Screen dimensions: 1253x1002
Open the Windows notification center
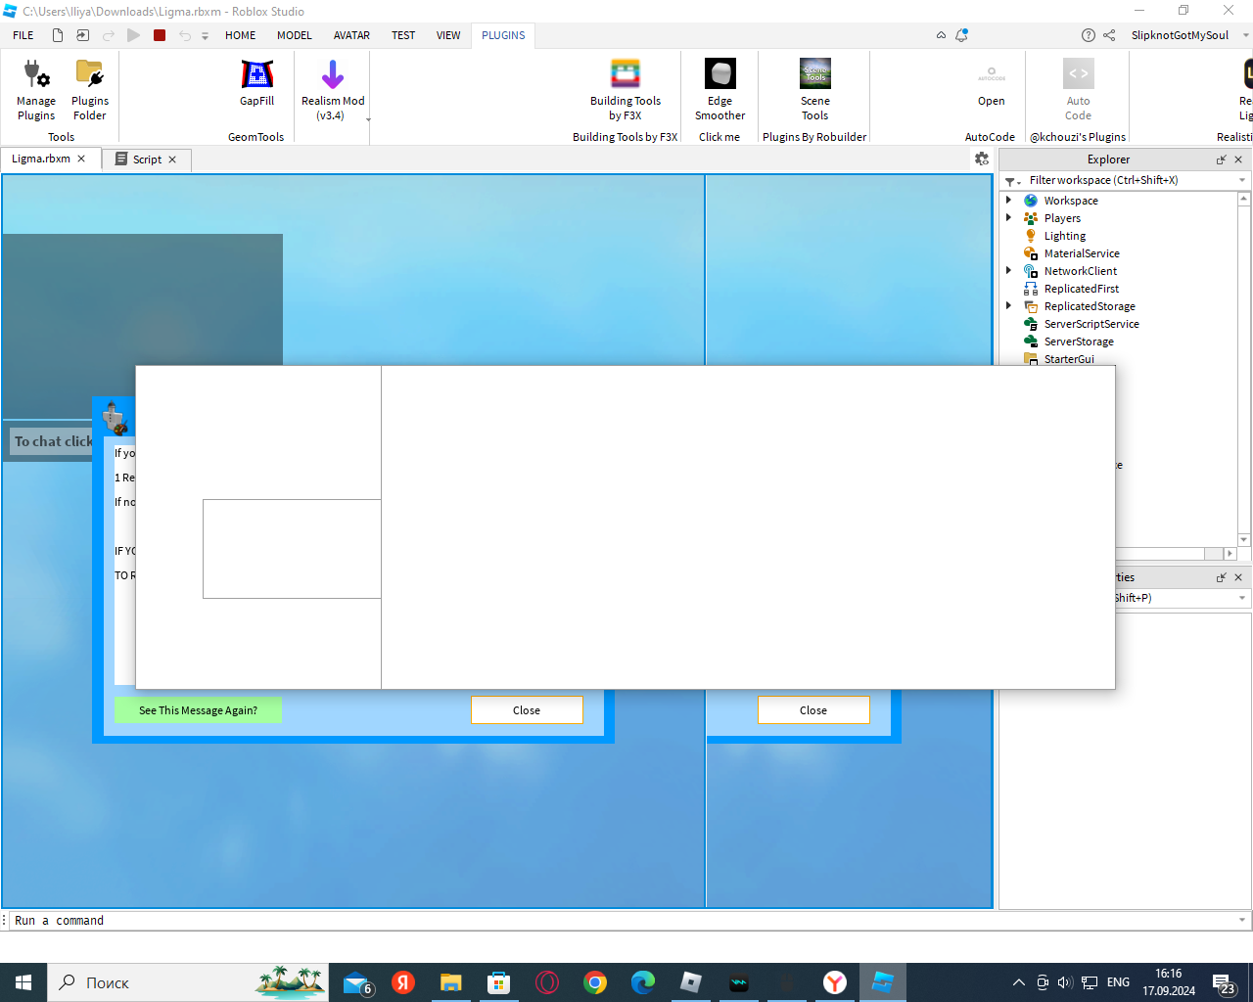(1224, 983)
